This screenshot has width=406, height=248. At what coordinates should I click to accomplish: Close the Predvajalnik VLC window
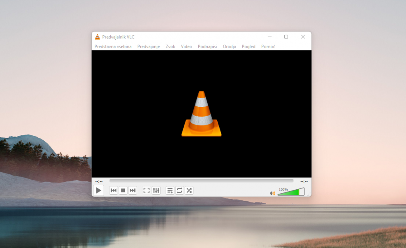point(303,37)
